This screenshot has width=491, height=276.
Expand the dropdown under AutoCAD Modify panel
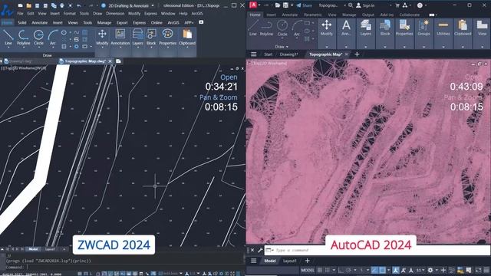tap(327, 47)
